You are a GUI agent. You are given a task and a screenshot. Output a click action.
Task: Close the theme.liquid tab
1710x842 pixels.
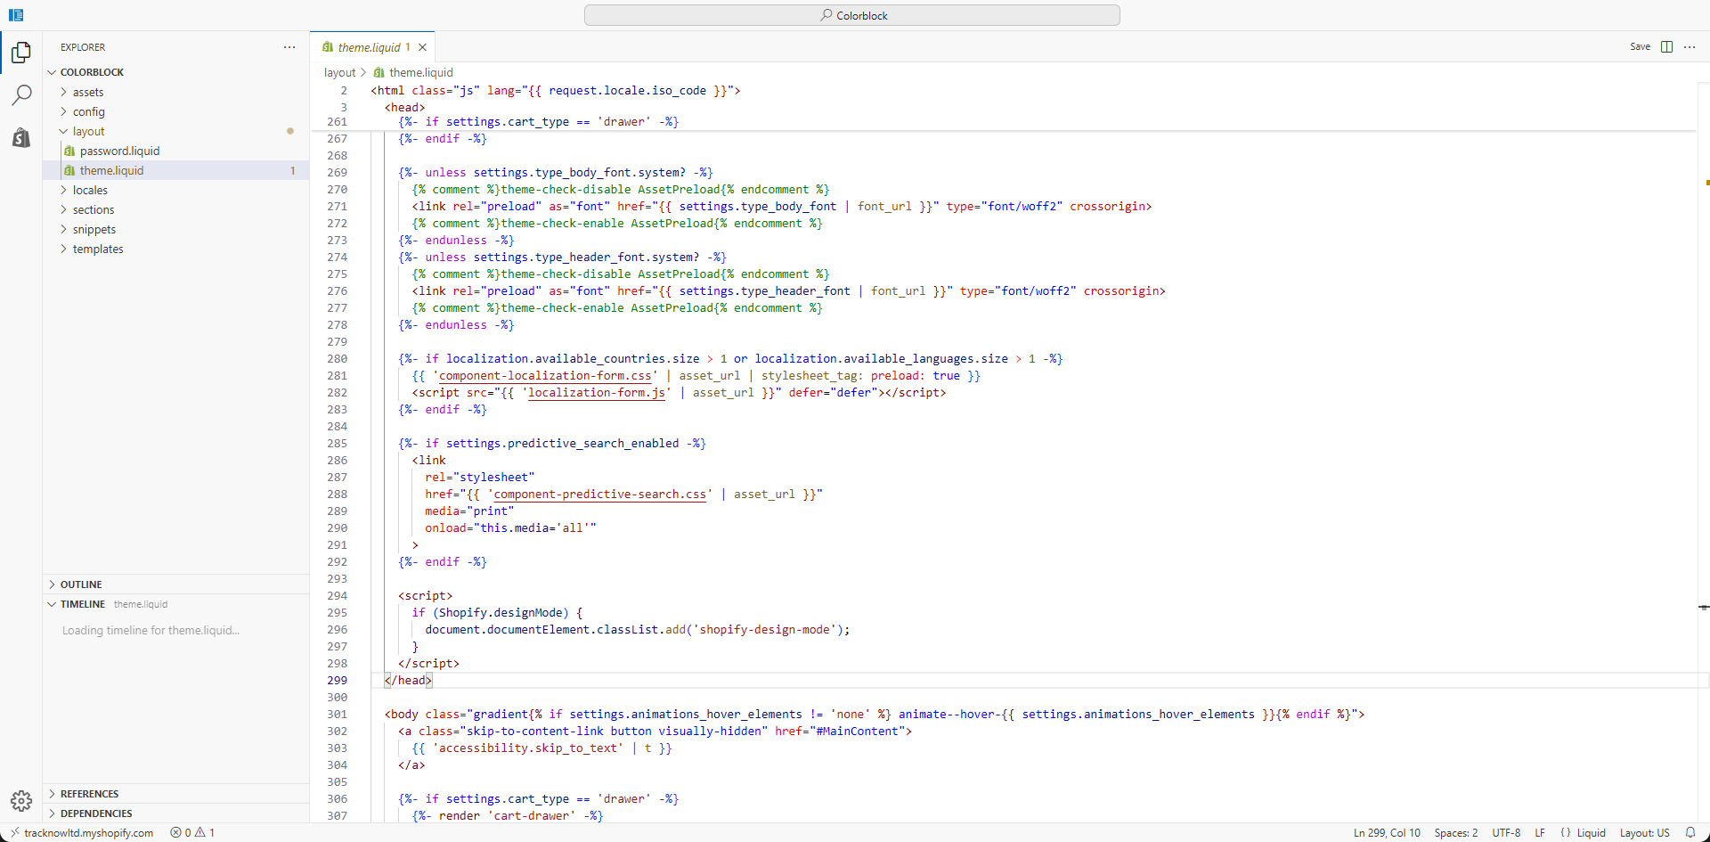click(x=423, y=47)
